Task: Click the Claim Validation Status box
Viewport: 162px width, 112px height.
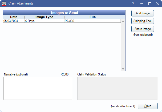Action: (118, 88)
